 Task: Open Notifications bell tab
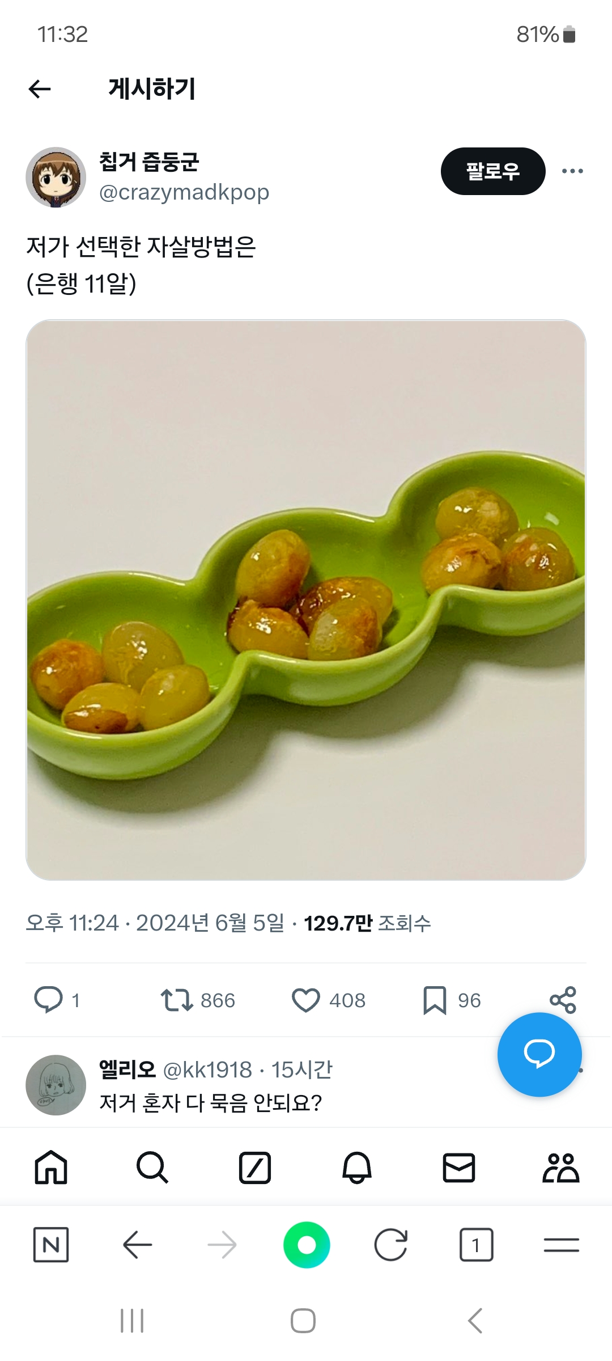(x=357, y=1168)
